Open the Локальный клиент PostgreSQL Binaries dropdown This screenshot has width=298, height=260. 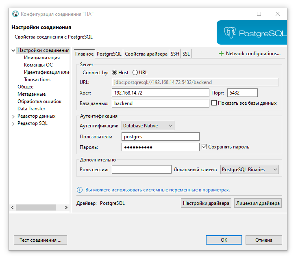point(250,170)
